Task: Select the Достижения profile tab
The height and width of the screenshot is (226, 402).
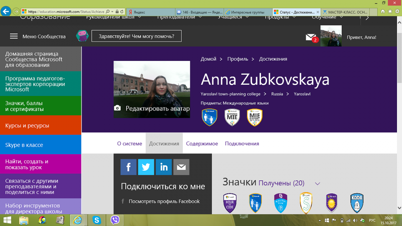Action: tap(164, 144)
